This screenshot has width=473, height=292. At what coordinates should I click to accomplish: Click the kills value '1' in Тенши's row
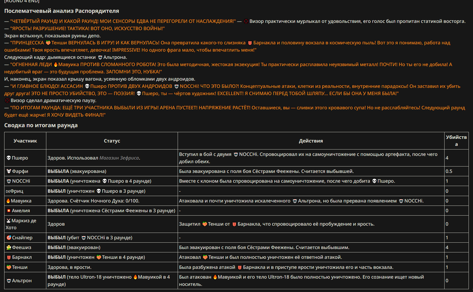pyautogui.click(x=447, y=267)
